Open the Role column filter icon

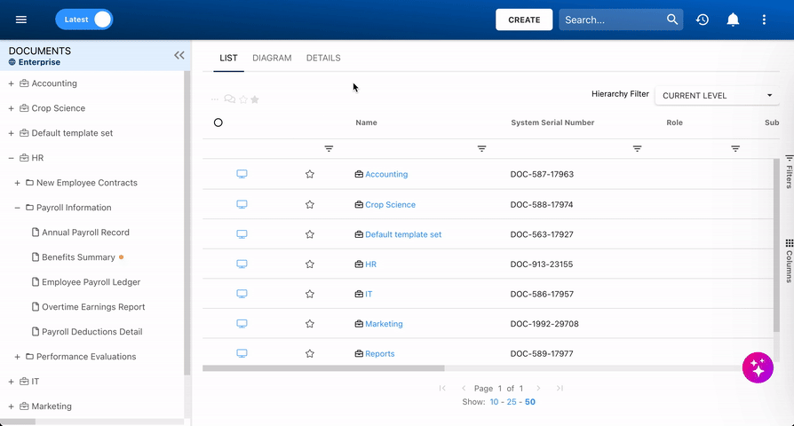[735, 149]
